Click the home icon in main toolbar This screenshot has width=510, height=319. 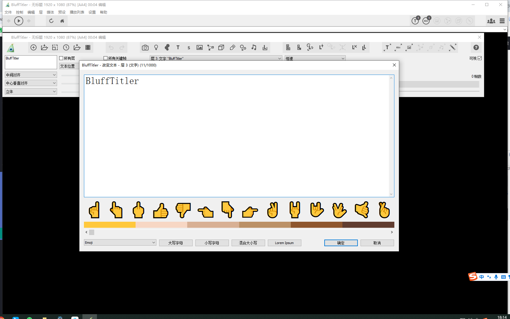click(62, 21)
